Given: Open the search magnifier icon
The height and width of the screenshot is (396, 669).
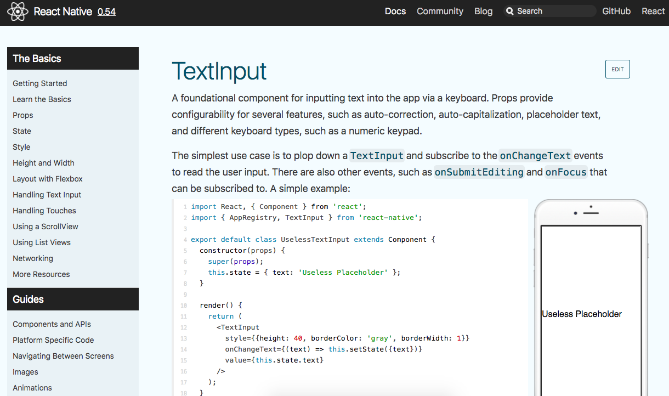Looking at the screenshot, I should pyautogui.click(x=509, y=11).
